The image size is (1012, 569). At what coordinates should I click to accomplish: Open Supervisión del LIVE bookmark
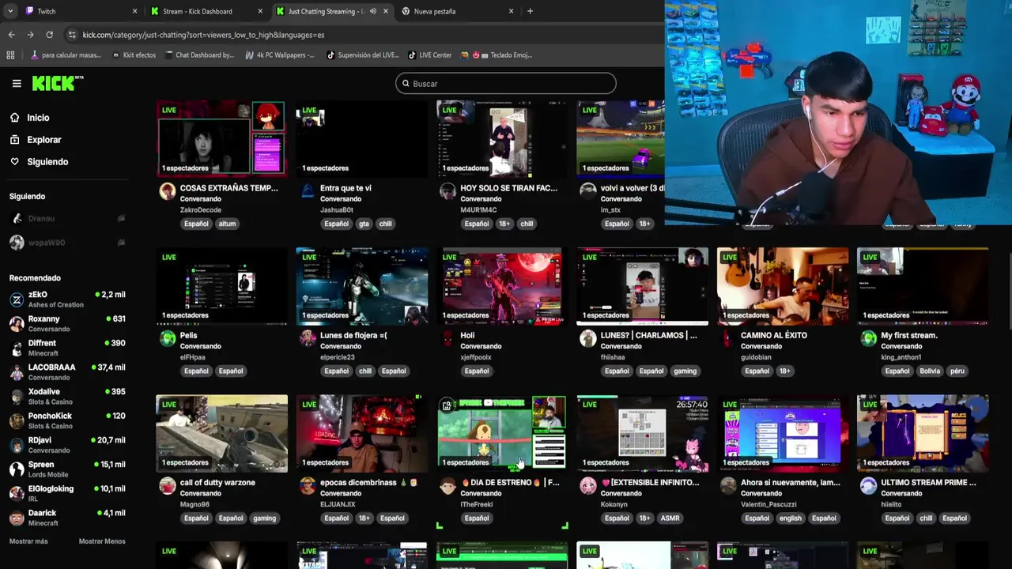coord(363,55)
